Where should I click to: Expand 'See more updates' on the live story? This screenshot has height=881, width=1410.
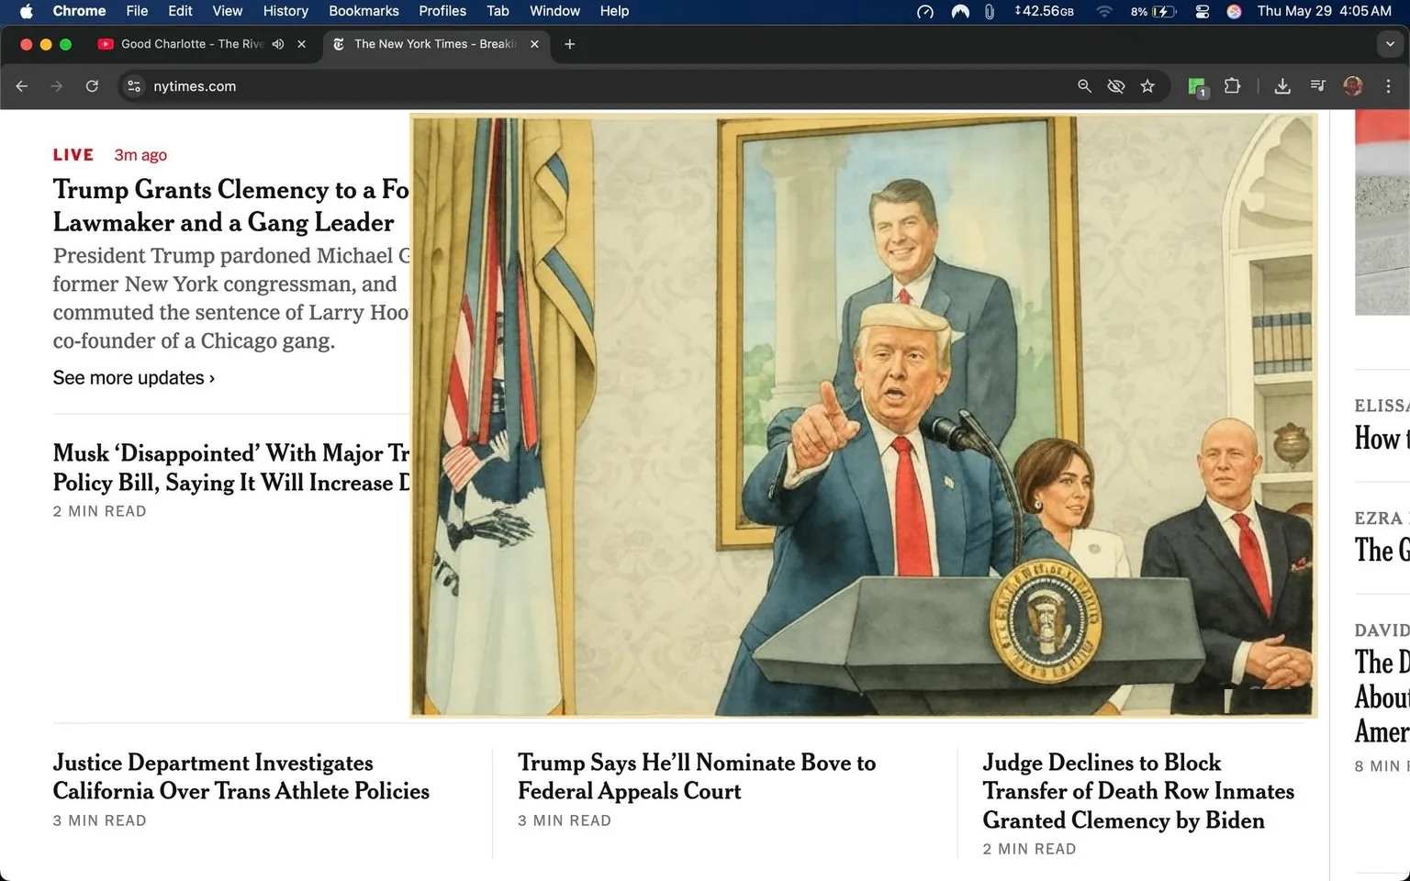(133, 377)
